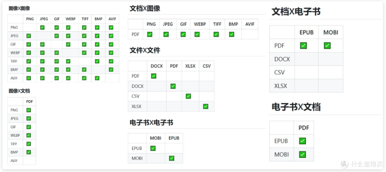386x172 pixels.
Task: Click the PNG-to-JPEG checkmark in 图像X图像 table
Action: (x=42, y=27)
